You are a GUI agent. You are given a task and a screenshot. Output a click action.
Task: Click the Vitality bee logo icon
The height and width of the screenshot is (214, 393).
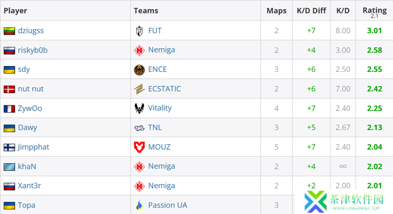coord(139,108)
